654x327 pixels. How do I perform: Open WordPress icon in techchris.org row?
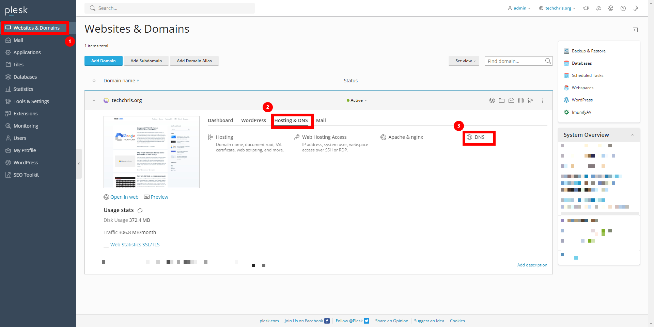[x=492, y=100]
